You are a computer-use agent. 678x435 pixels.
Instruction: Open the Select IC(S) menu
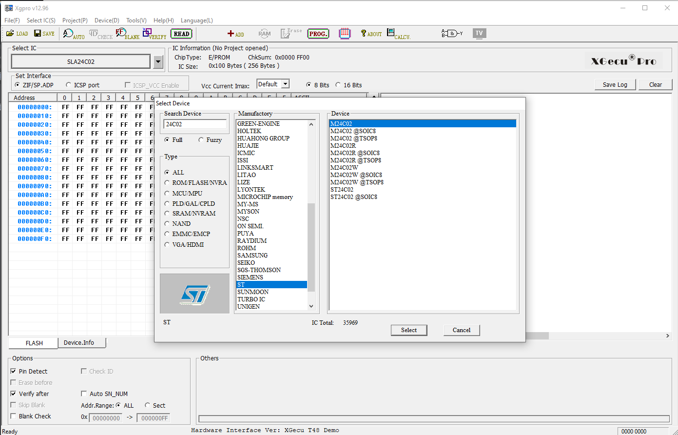tap(41, 20)
